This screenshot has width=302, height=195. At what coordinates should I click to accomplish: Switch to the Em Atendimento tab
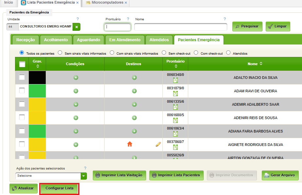(x=125, y=40)
